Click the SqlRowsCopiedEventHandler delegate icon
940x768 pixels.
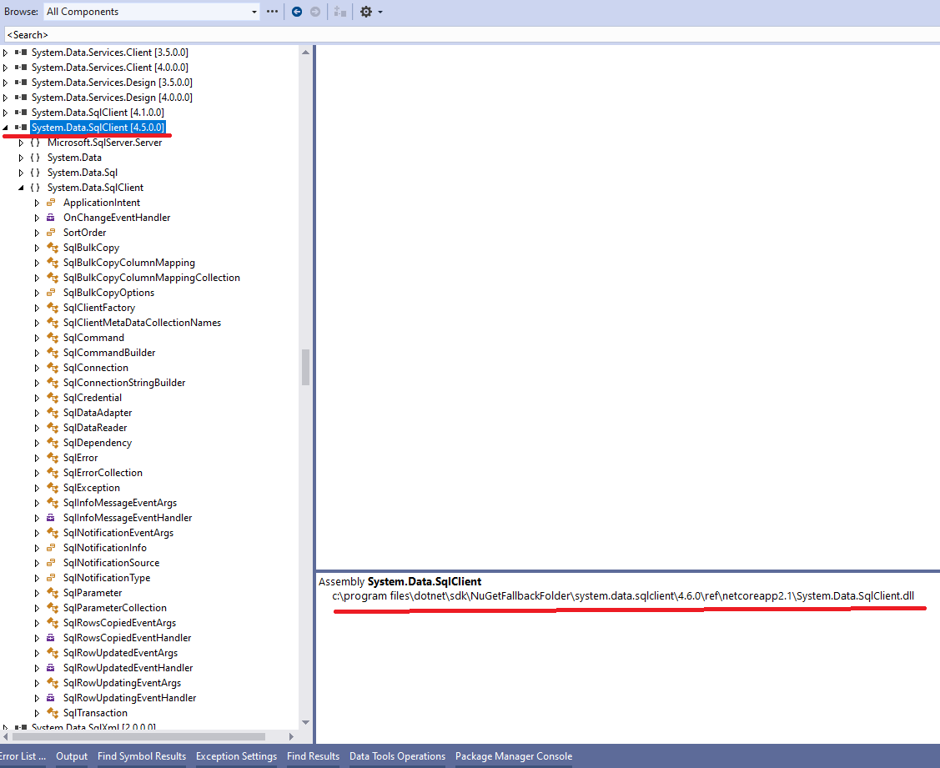[x=52, y=637]
